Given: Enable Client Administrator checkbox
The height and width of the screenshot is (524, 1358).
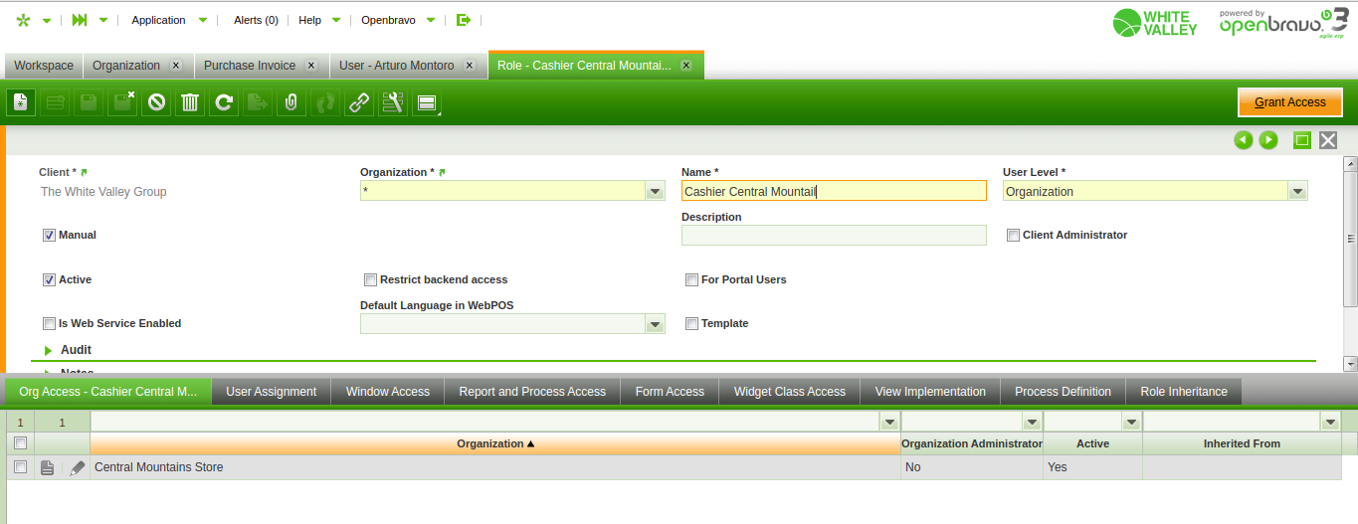Looking at the screenshot, I should point(1013,236).
